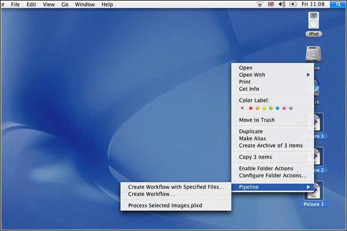Image resolution: width=347 pixels, height=231 pixels.
Task: Select Enable Folder Actions
Action: click(272, 169)
